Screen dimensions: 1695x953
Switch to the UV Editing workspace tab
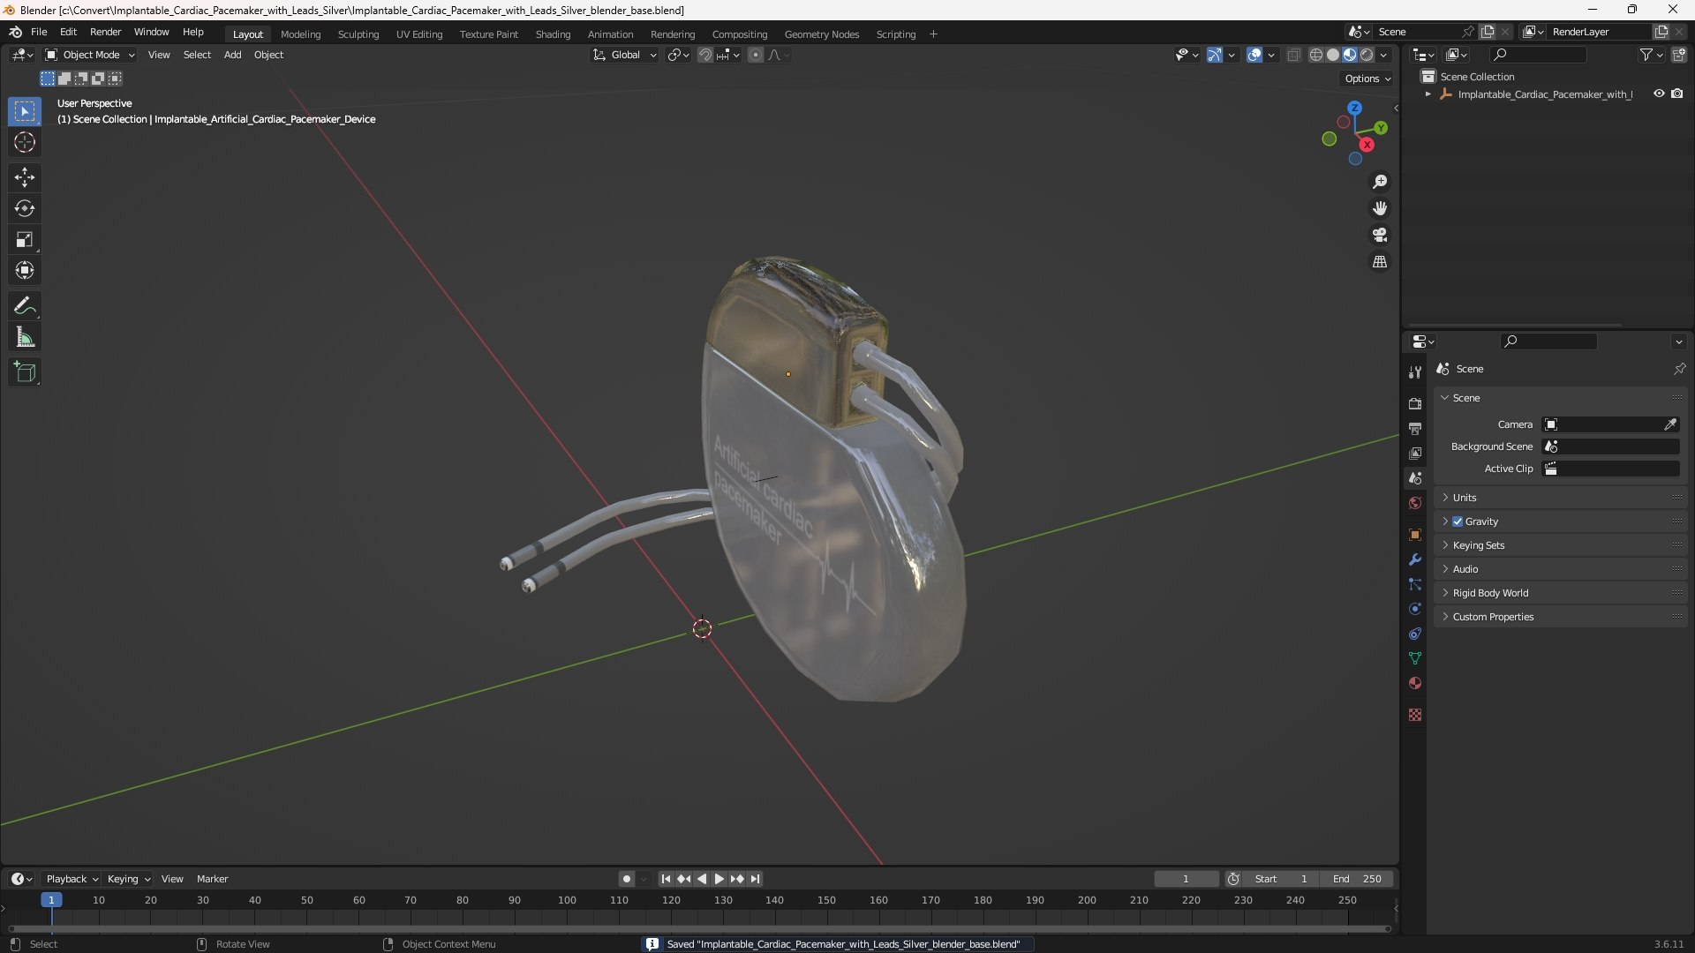tap(419, 34)
